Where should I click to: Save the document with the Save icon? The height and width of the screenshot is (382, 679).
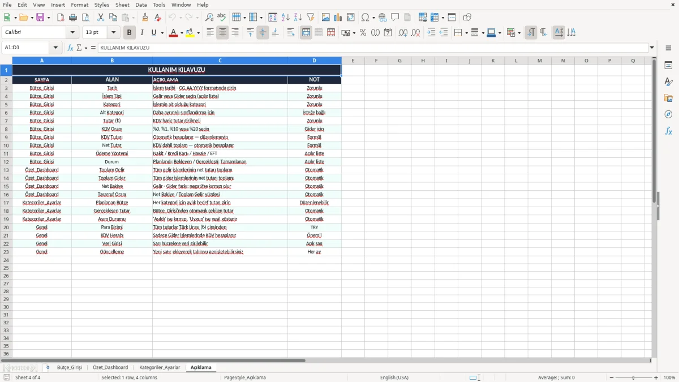(40, 18)
